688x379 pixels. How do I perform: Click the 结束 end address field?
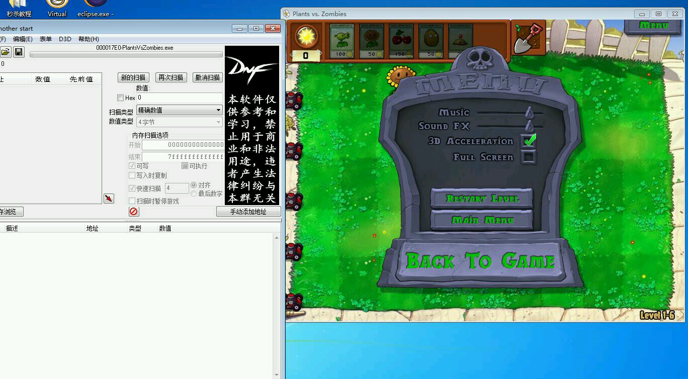[x=183, y=157]
